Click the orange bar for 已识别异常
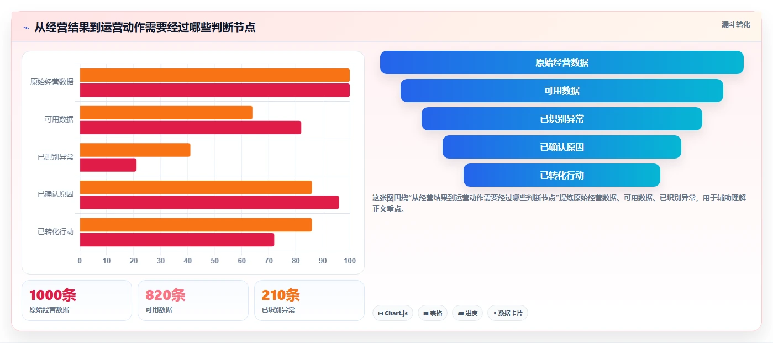This screenshot has width=773, height=343. pos(135,150)
